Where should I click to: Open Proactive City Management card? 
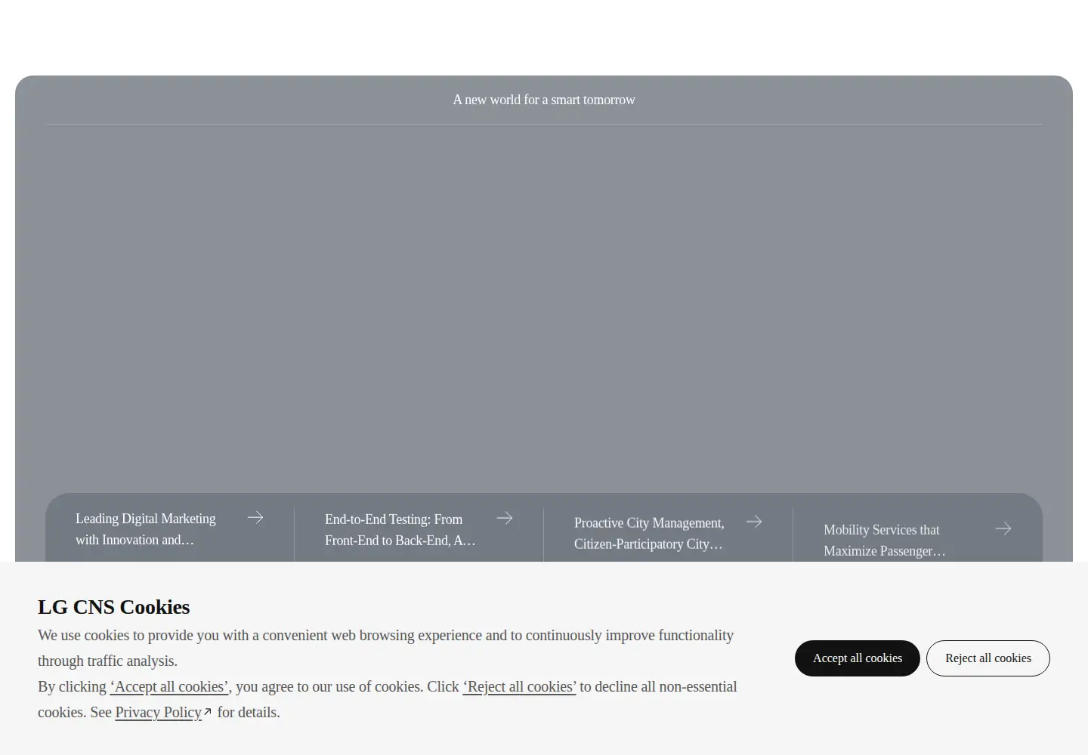coord(669,533)
